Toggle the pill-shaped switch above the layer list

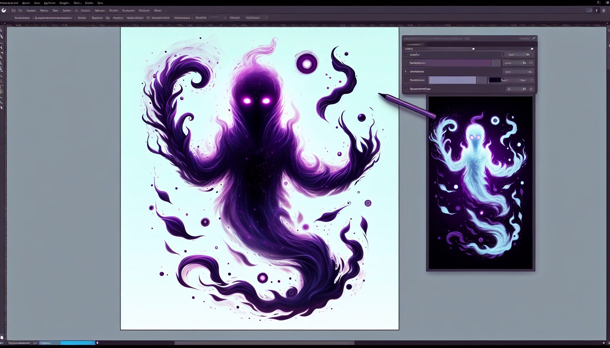[x=409, y=49]
